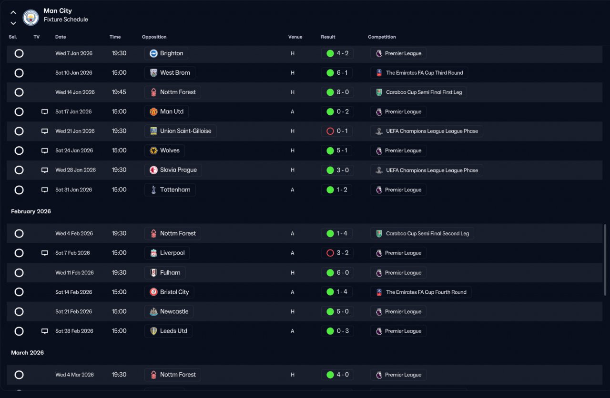This screenshot has height=398, width=610.
Task: Go to next team with down chevron
Action: tap(13, 23)
